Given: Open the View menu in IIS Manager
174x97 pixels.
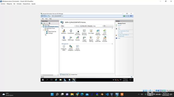Looking at the screenshot, I should tap(46, 19).
